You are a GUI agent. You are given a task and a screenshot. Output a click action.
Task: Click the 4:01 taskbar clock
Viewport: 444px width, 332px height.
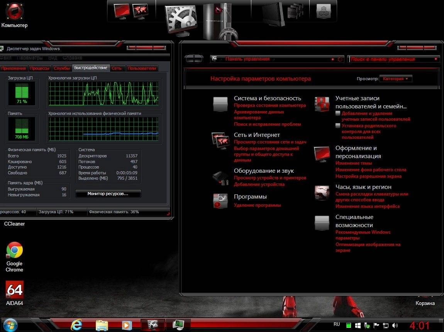[x=420, y=325]
